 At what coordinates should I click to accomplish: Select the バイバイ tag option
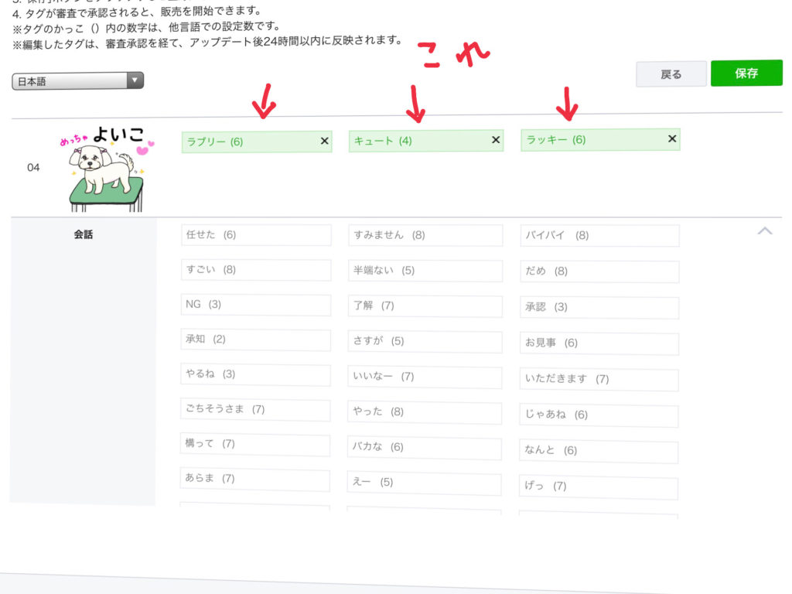(x=599, y=236)
